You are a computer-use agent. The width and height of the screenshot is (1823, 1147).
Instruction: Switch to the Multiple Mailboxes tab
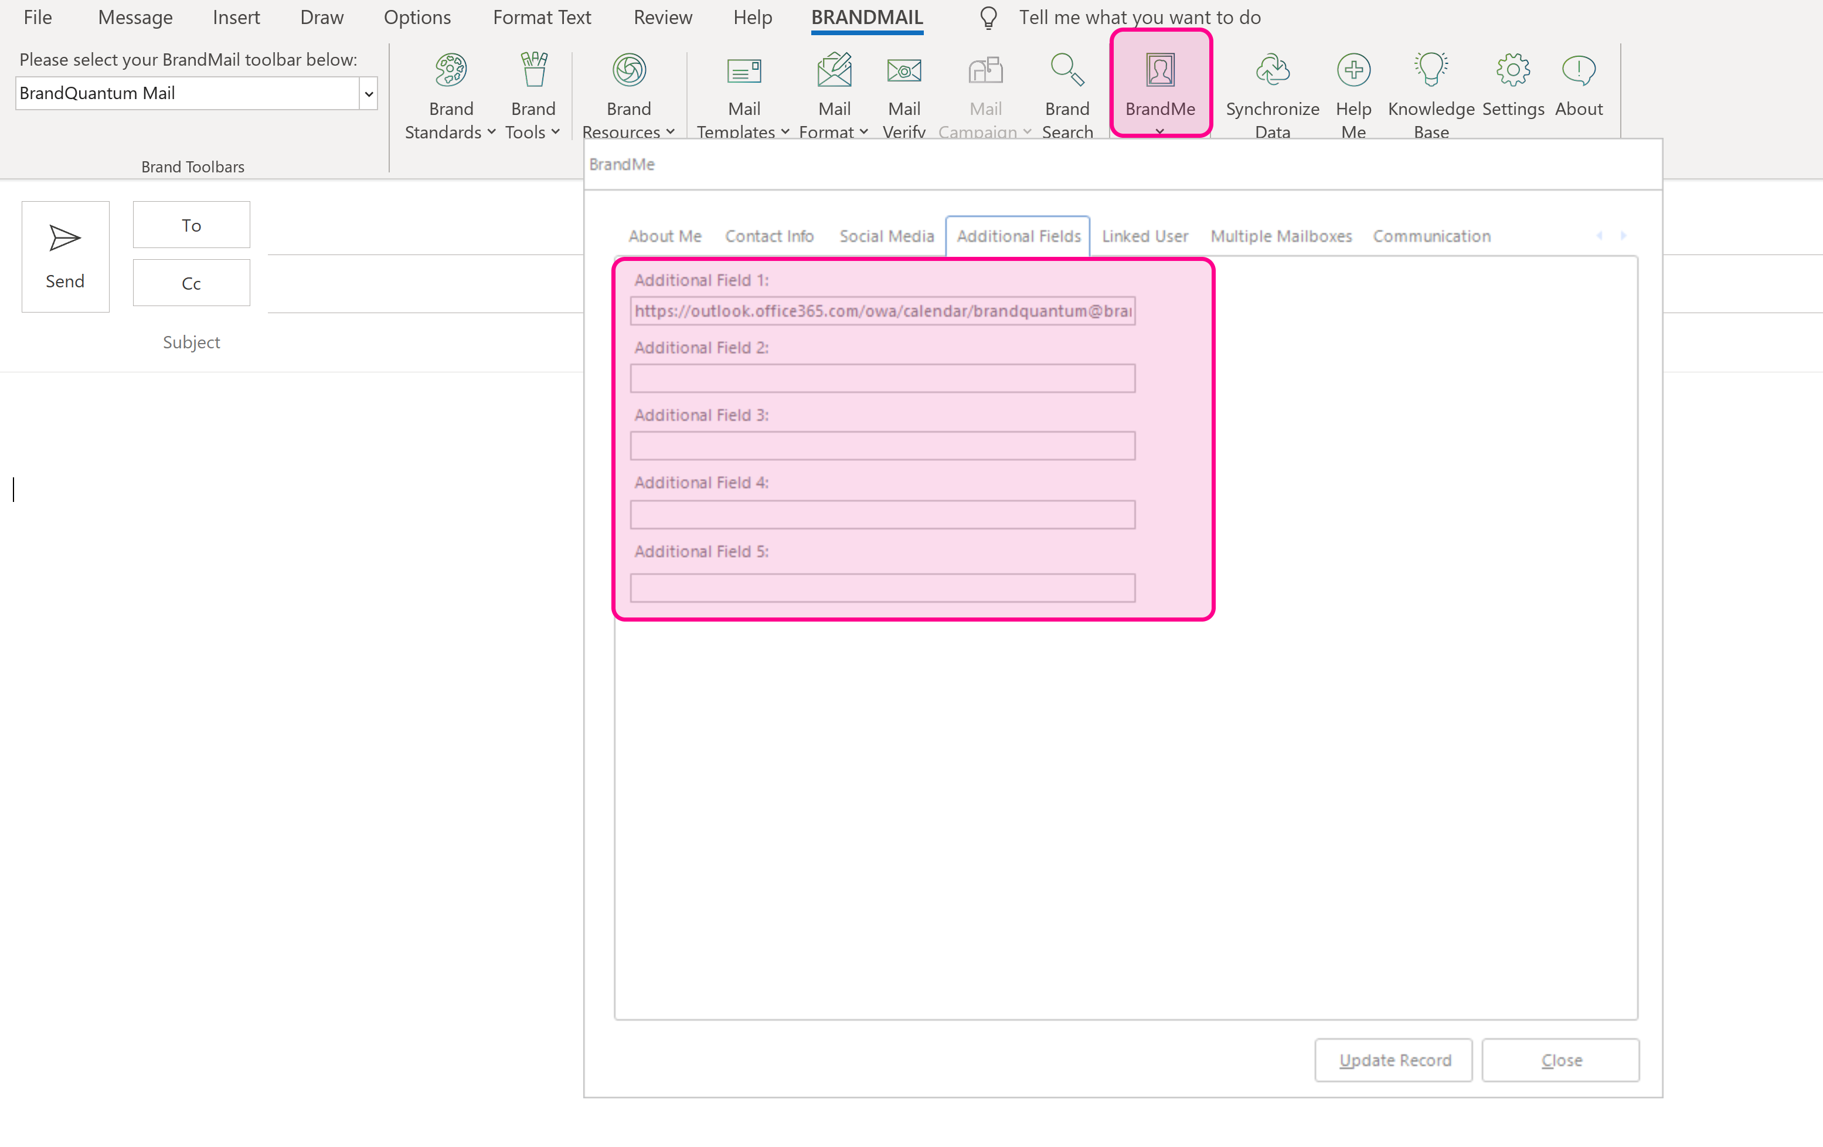(x=1280, y=236)
